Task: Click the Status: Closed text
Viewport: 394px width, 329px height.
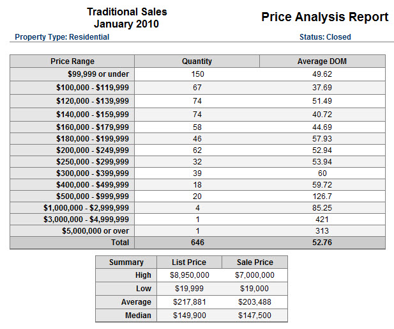Action: click(x=325, y=37)
